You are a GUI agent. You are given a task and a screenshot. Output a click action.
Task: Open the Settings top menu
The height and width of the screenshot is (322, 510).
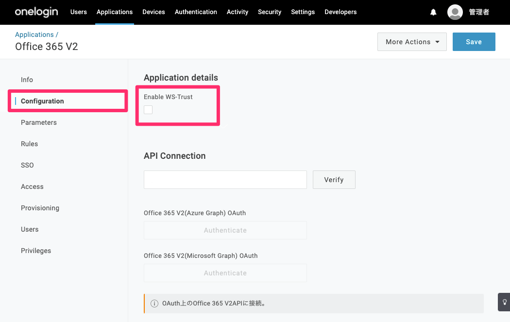point(303,12)
